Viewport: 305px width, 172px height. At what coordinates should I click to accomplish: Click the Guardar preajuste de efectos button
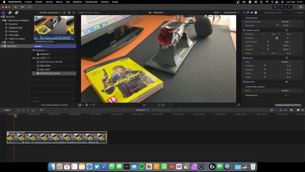288,105
